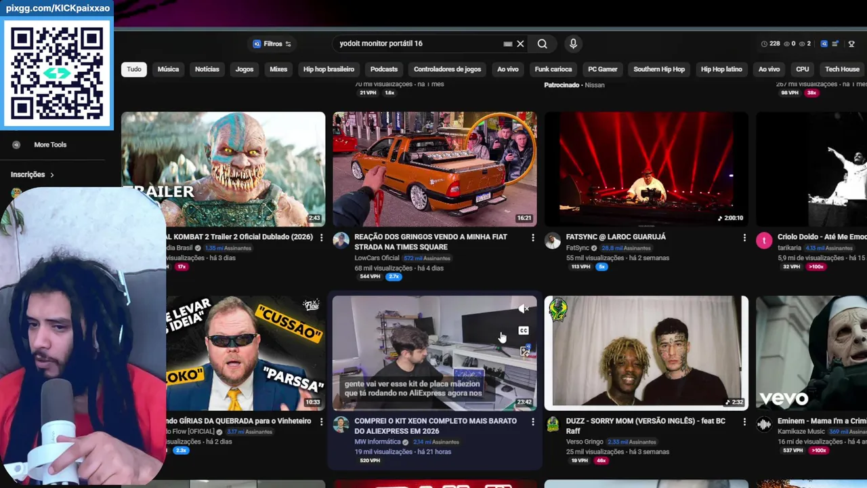The width and height of the screenshot is (867, 488).
Task: Open tarikaria channel avatar
Action: (x=764, y=241)
